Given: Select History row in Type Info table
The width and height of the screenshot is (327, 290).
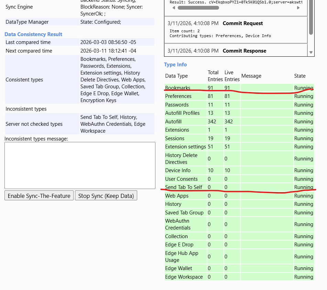Looking at the screenshot, I should pyautogui.click(x=239, y=204).
